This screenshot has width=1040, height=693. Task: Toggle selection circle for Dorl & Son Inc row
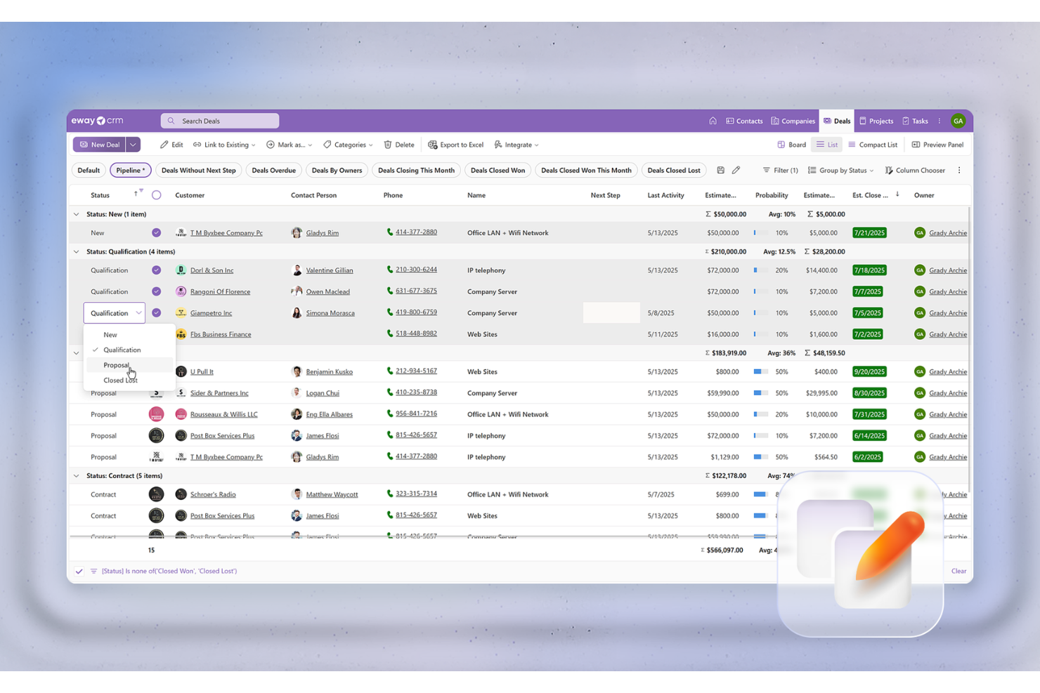156,270
